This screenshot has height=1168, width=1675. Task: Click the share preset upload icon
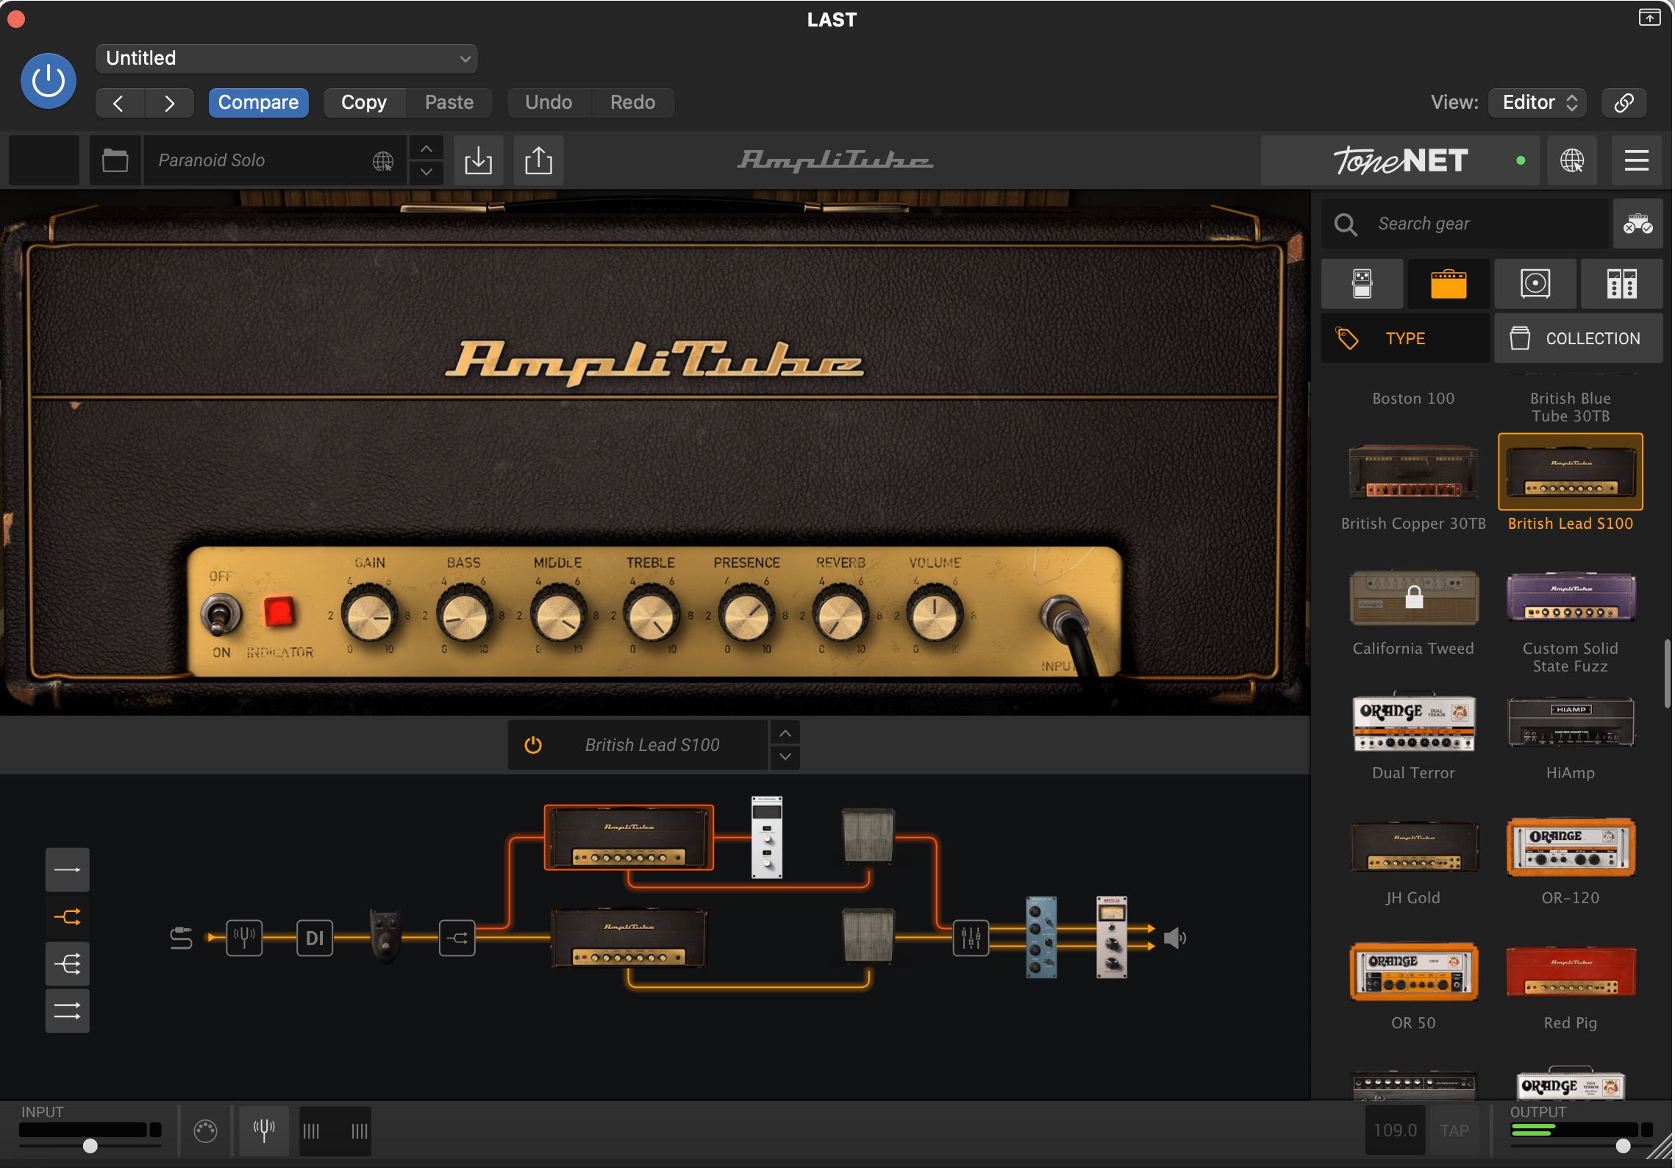tap(539, 160)
